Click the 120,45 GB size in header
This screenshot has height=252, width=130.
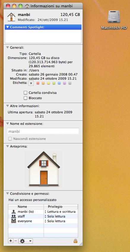click(x=70, y=15)
